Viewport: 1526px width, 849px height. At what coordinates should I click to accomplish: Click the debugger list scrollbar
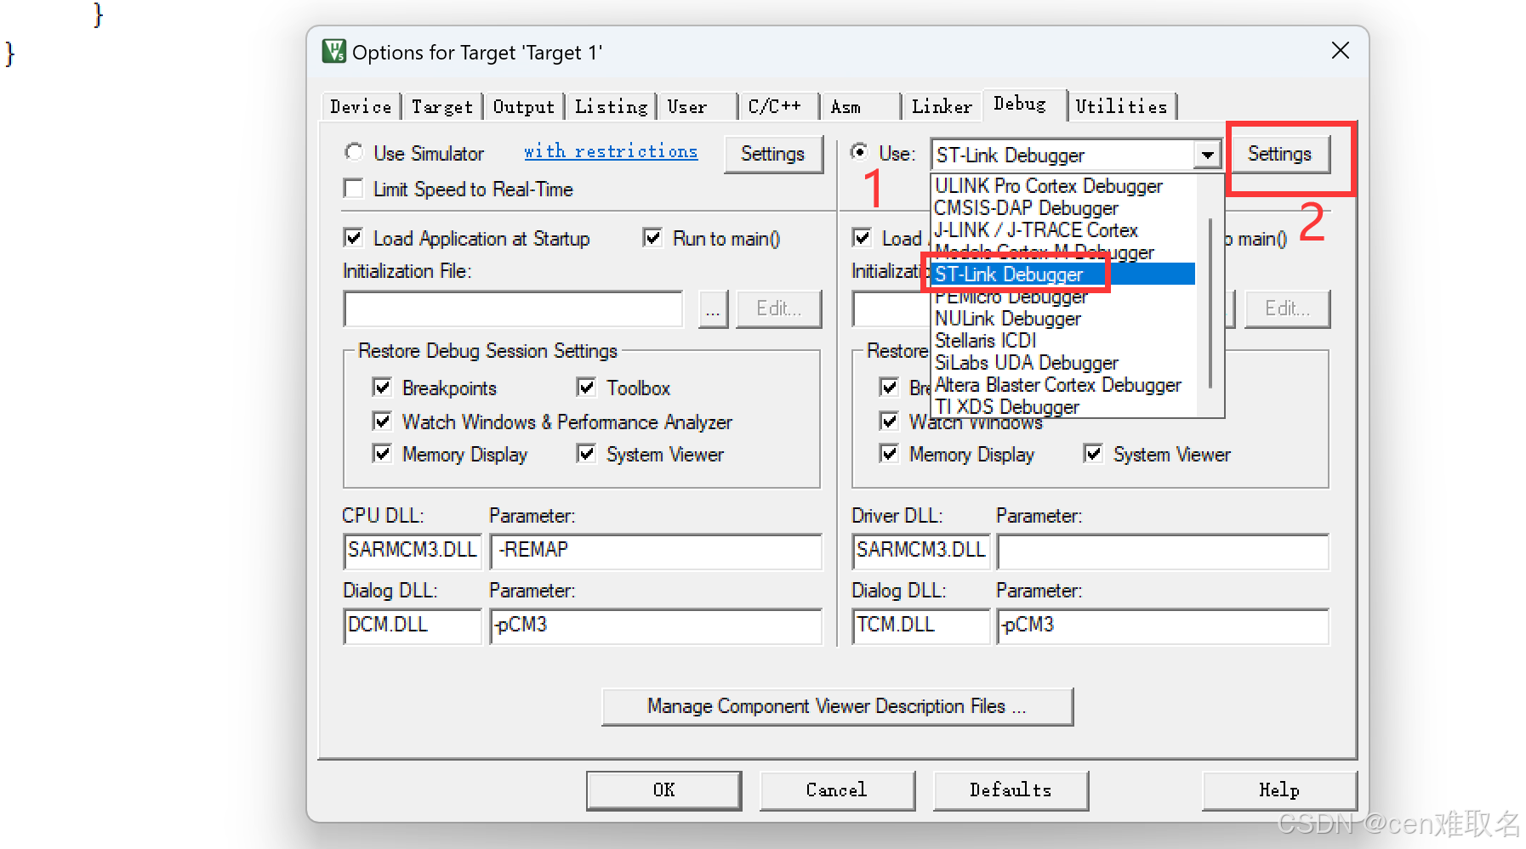(1210, 303)
